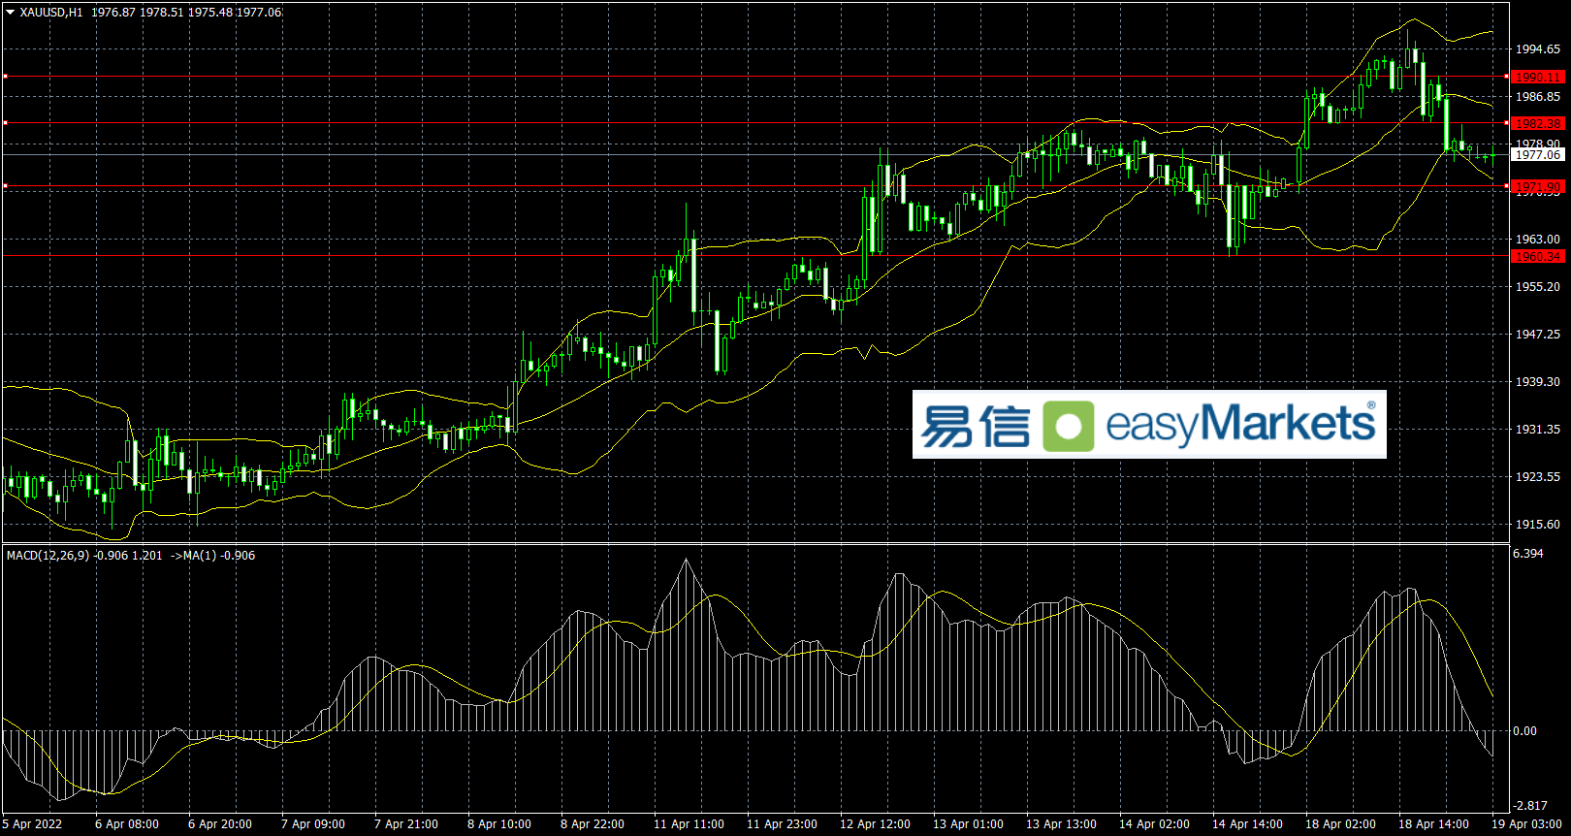
Task: Click the 6 Apr 08:00 time label
Action: 127,824
